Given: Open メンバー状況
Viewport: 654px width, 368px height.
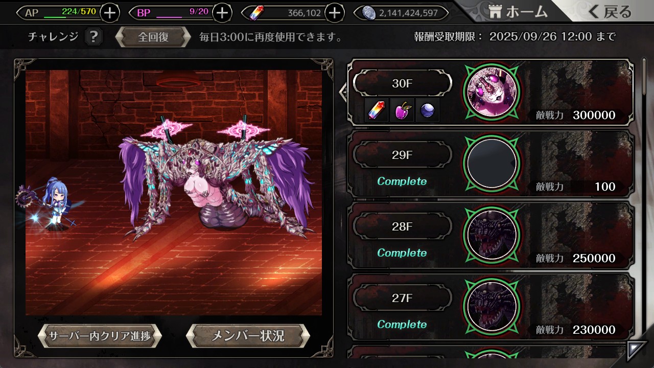Looking at the screenshot, I should (x=248, y=336).
